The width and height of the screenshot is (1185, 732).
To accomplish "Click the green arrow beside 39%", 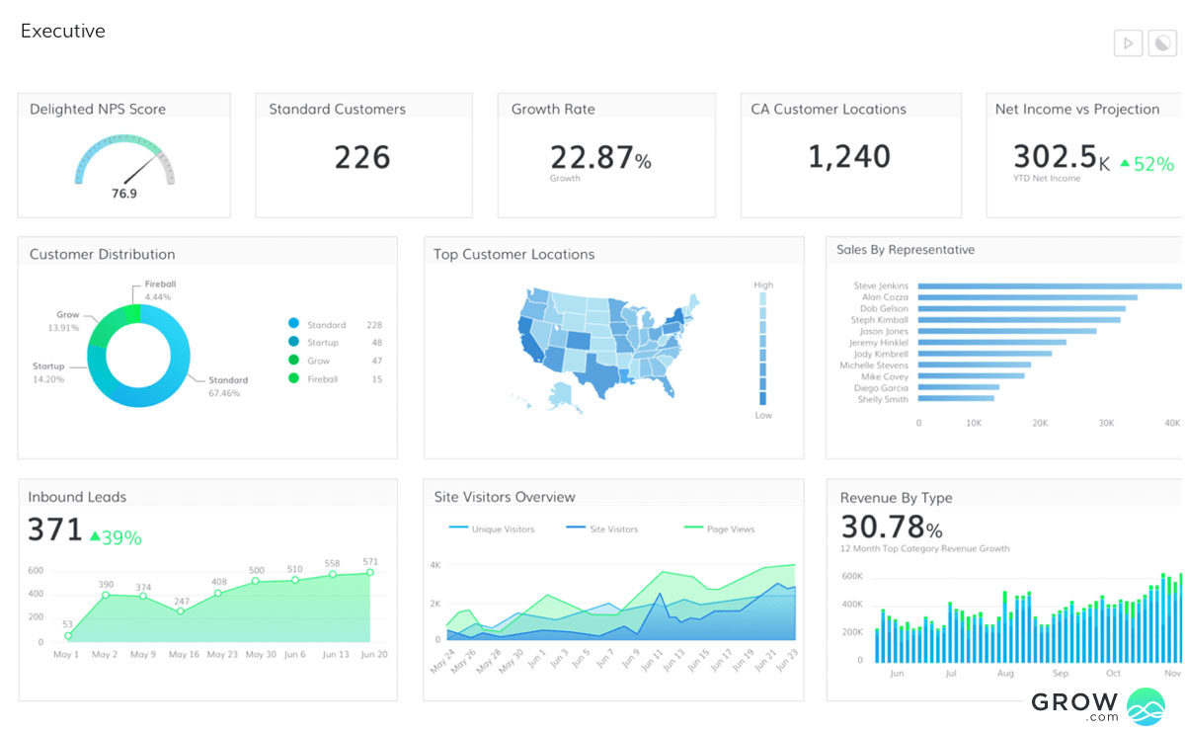I will pyautogui.click(x=95, y=536).
